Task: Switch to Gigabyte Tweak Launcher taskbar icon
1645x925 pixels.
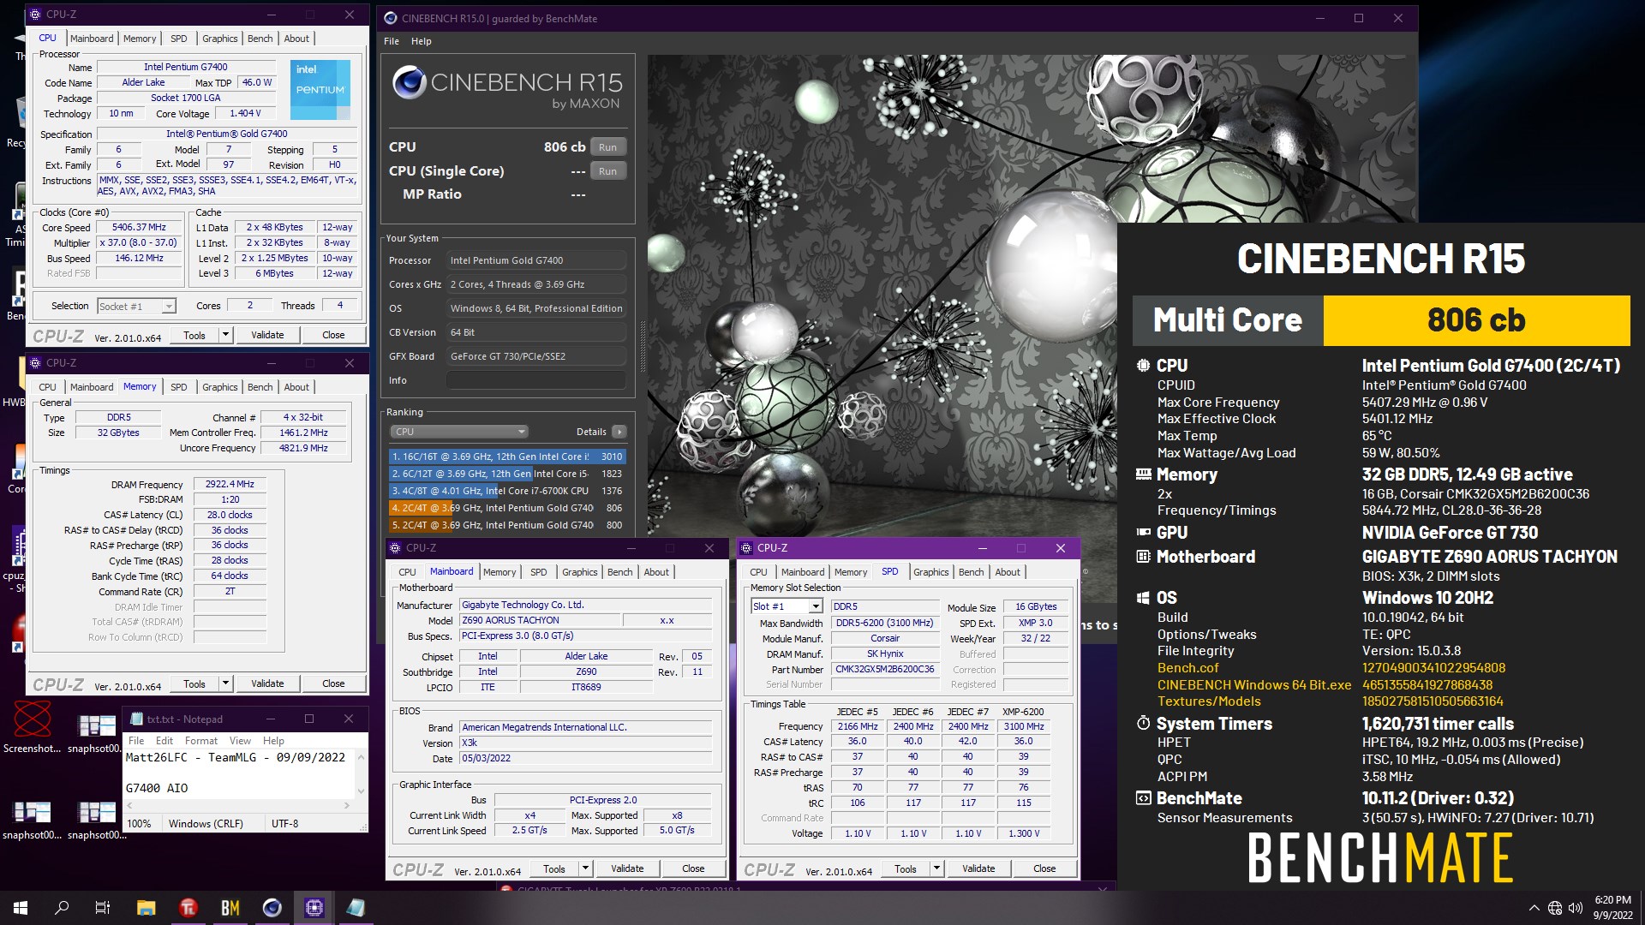Action: [x=188, y=908]
